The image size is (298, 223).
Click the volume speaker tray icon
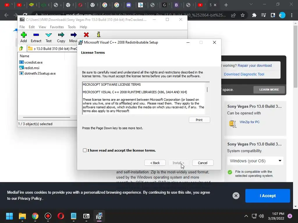(261, 216)
